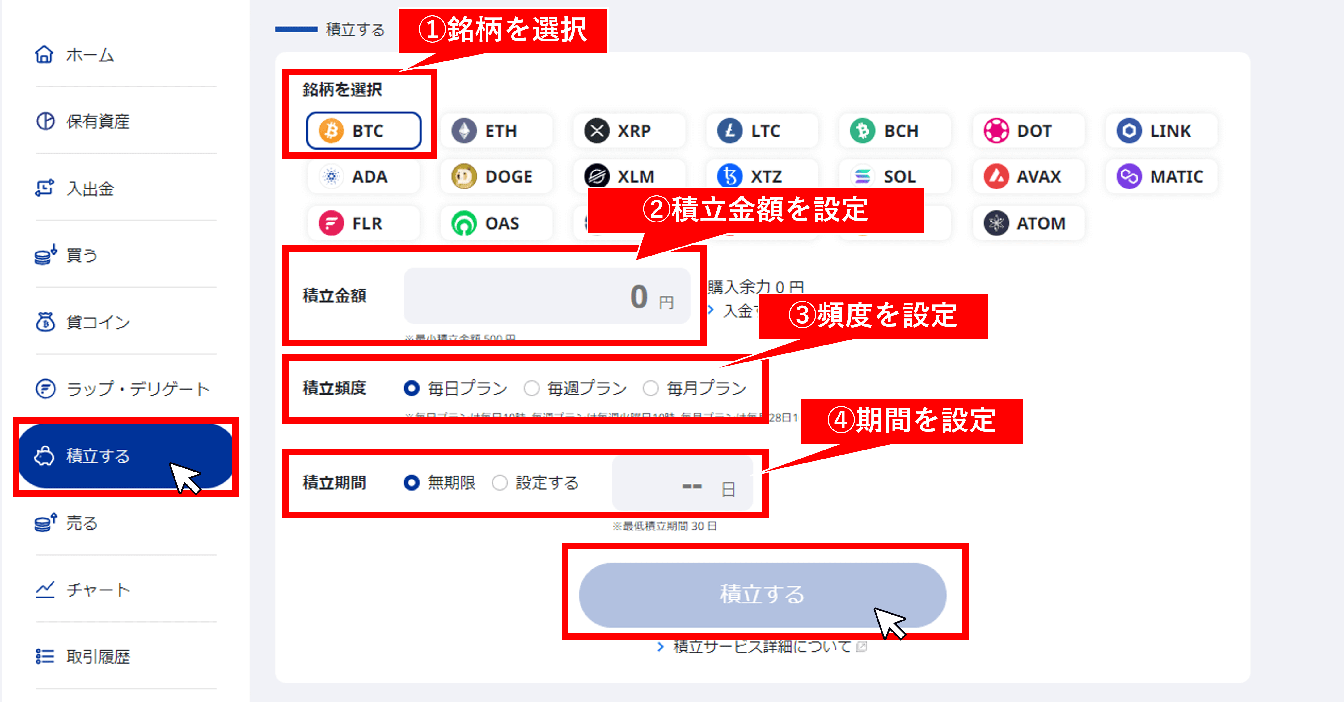Screen dimensions: 1344x702
Task: Select 毎日プラン radio button
Action: click(411, 388)
